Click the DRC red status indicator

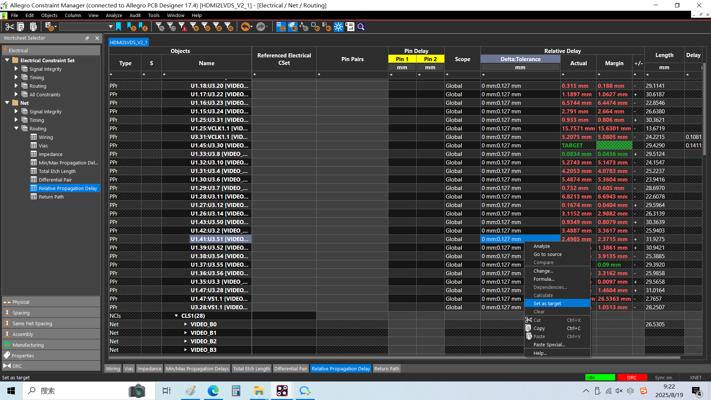[632, 377]
